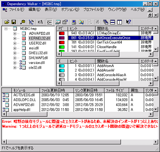Image resolution: width=160 pixels, height=152 pixels.
Task: Click the Tile Vertically icon
Action: click(x=120, y=22)
